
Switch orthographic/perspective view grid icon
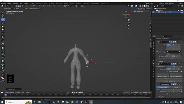pos(129,29)
